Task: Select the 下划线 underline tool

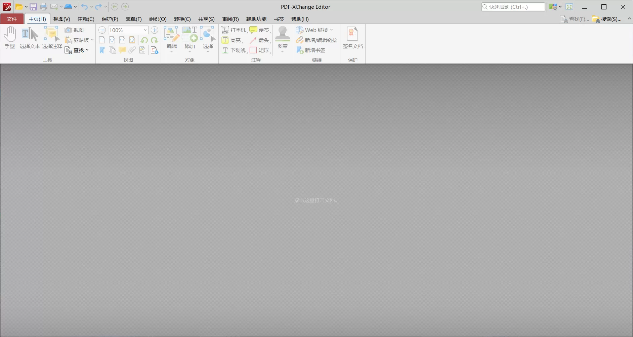Action: click(x=234, y=50)
